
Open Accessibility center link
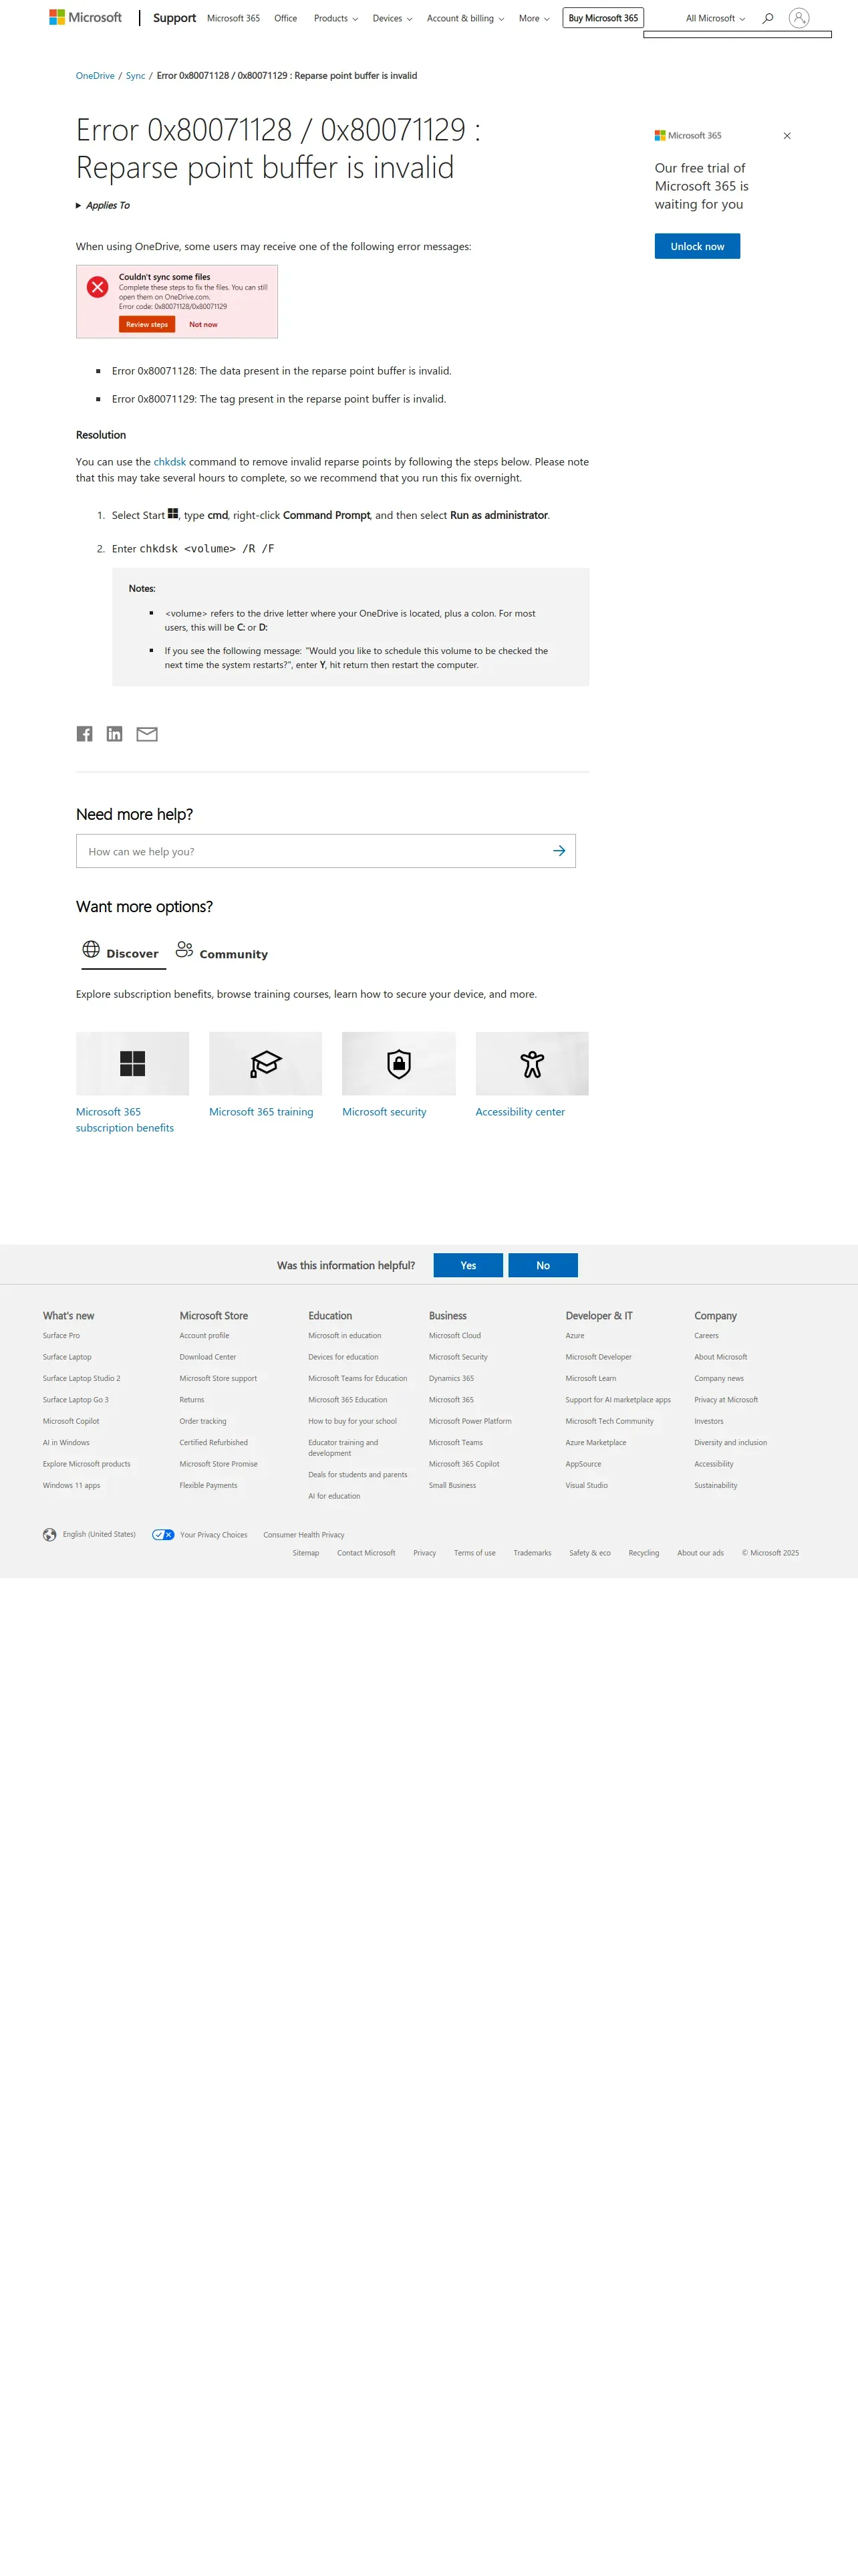[x=521, y=1112]
